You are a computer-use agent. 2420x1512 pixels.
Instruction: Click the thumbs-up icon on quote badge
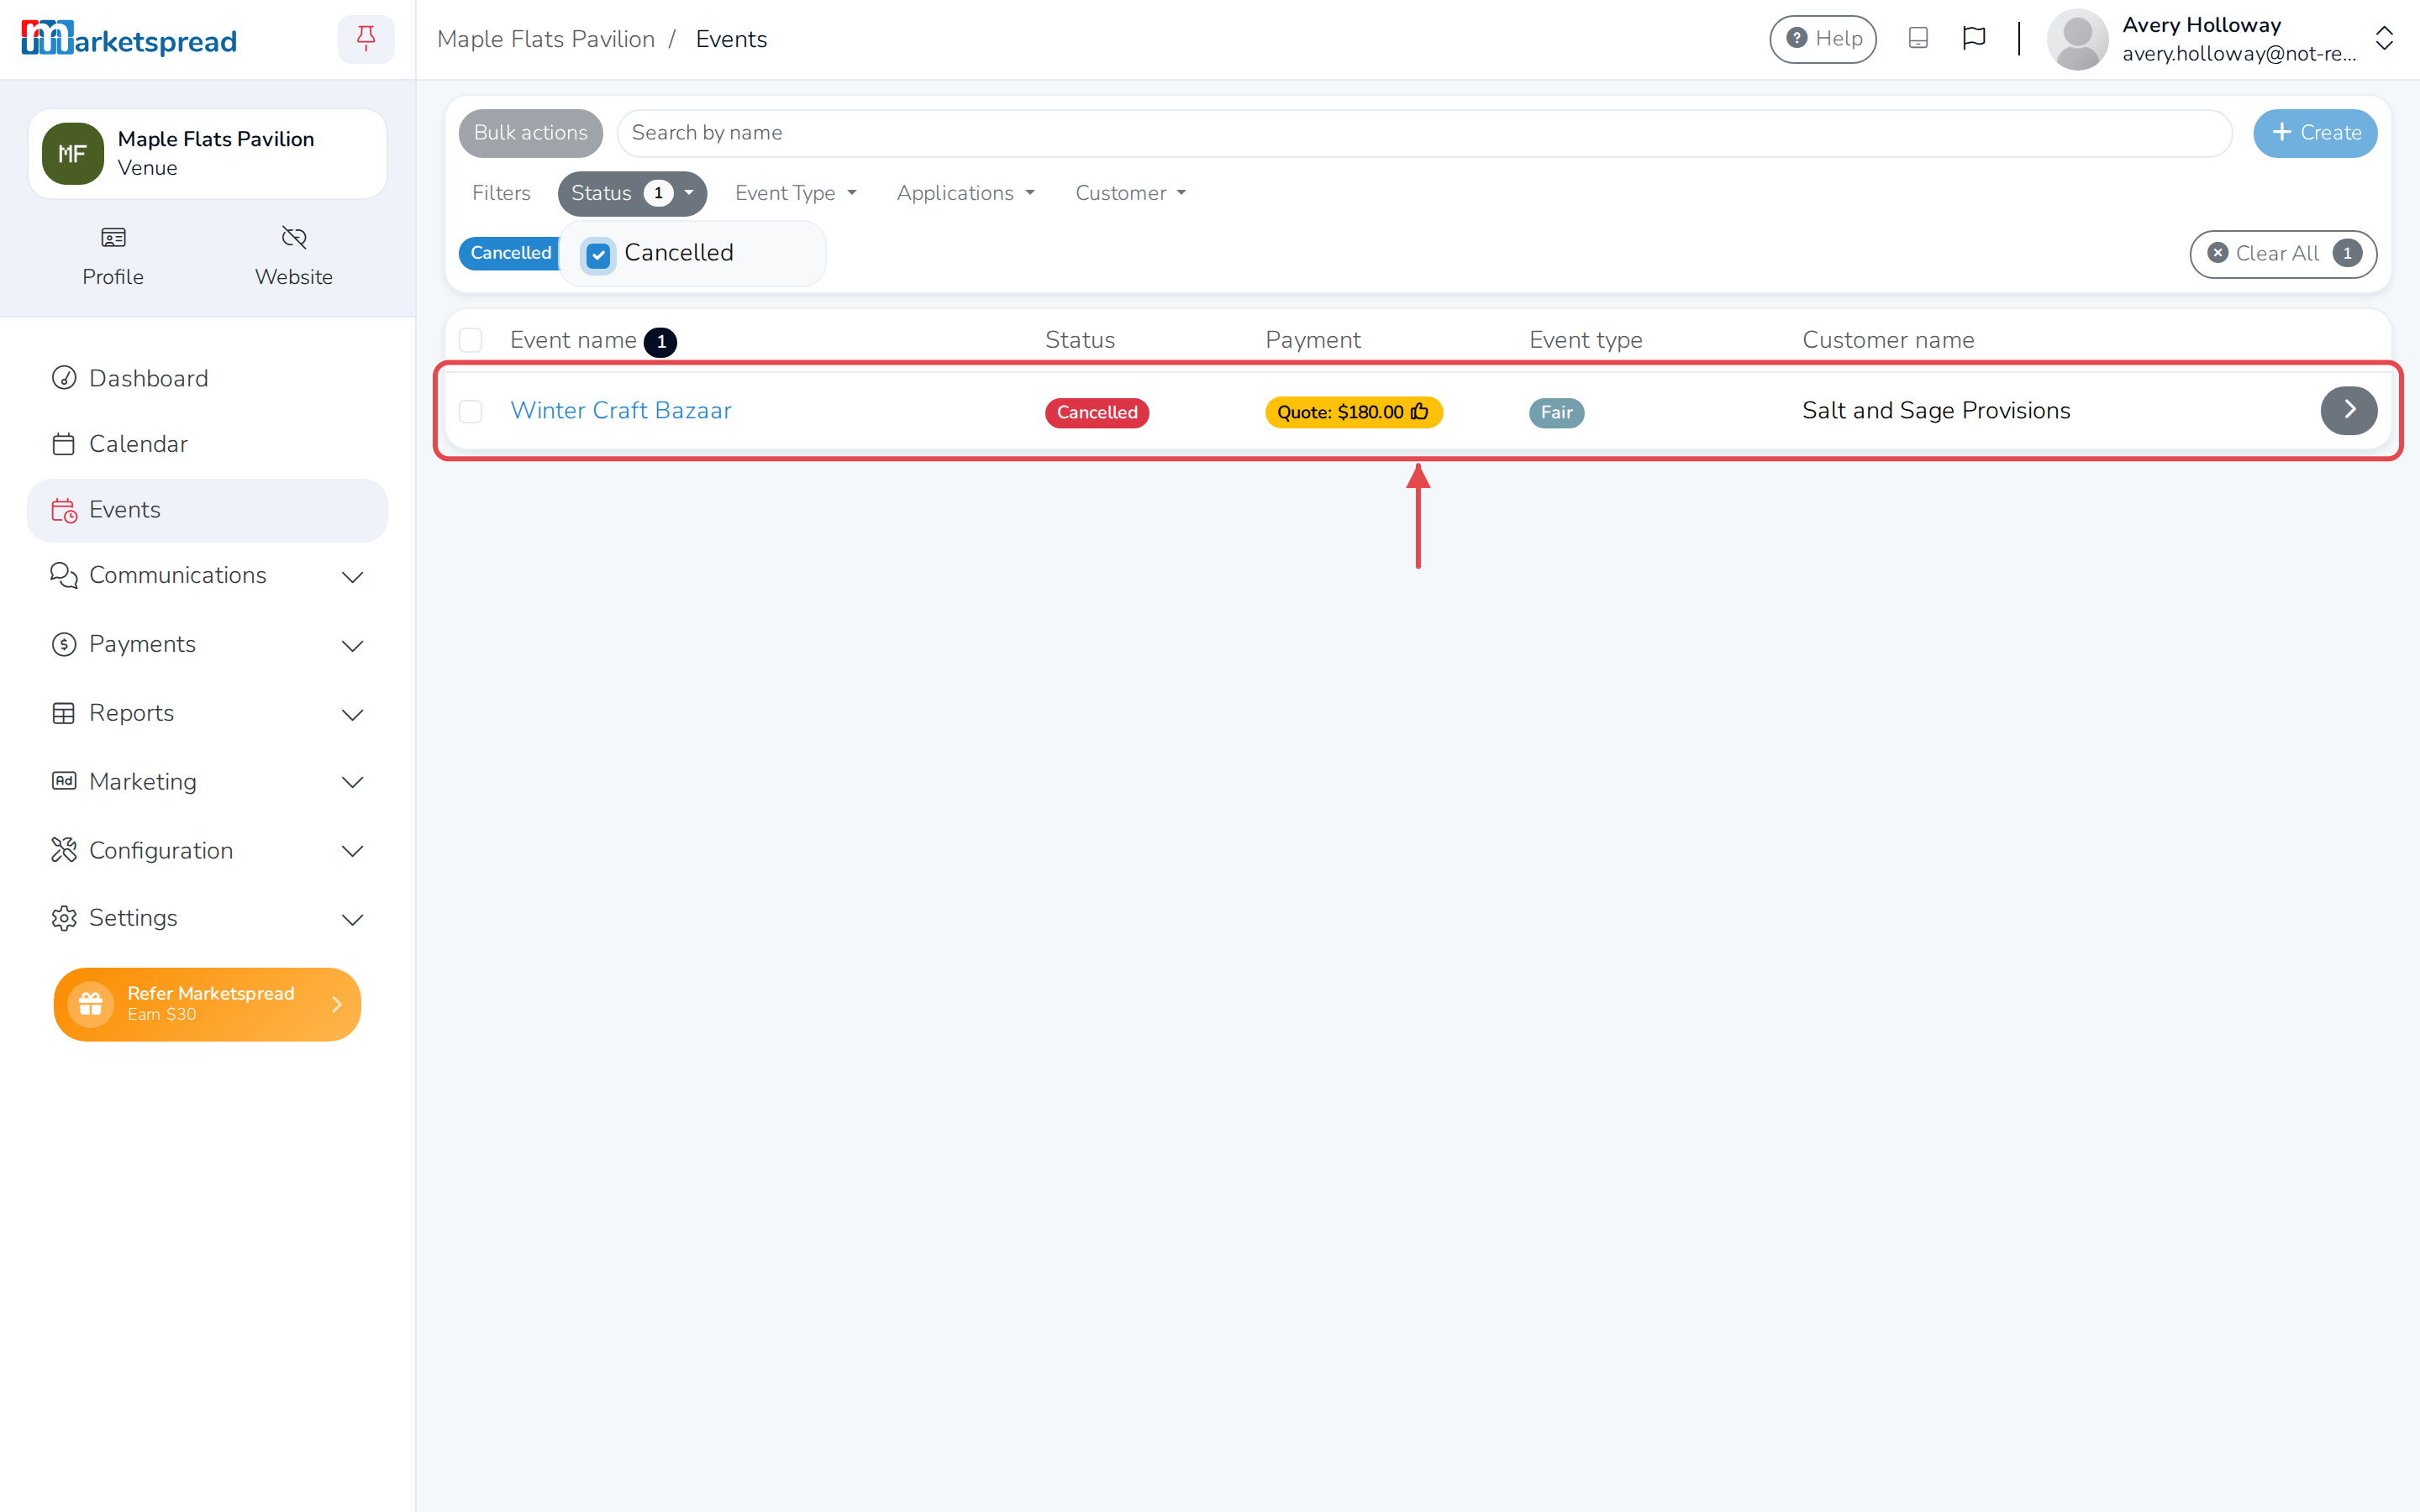[x=1420, y=411]
